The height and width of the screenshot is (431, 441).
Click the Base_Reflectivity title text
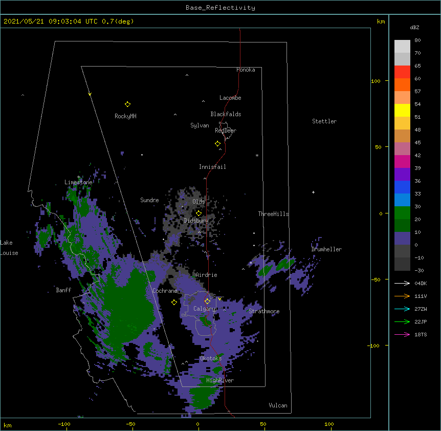point(220,8)
